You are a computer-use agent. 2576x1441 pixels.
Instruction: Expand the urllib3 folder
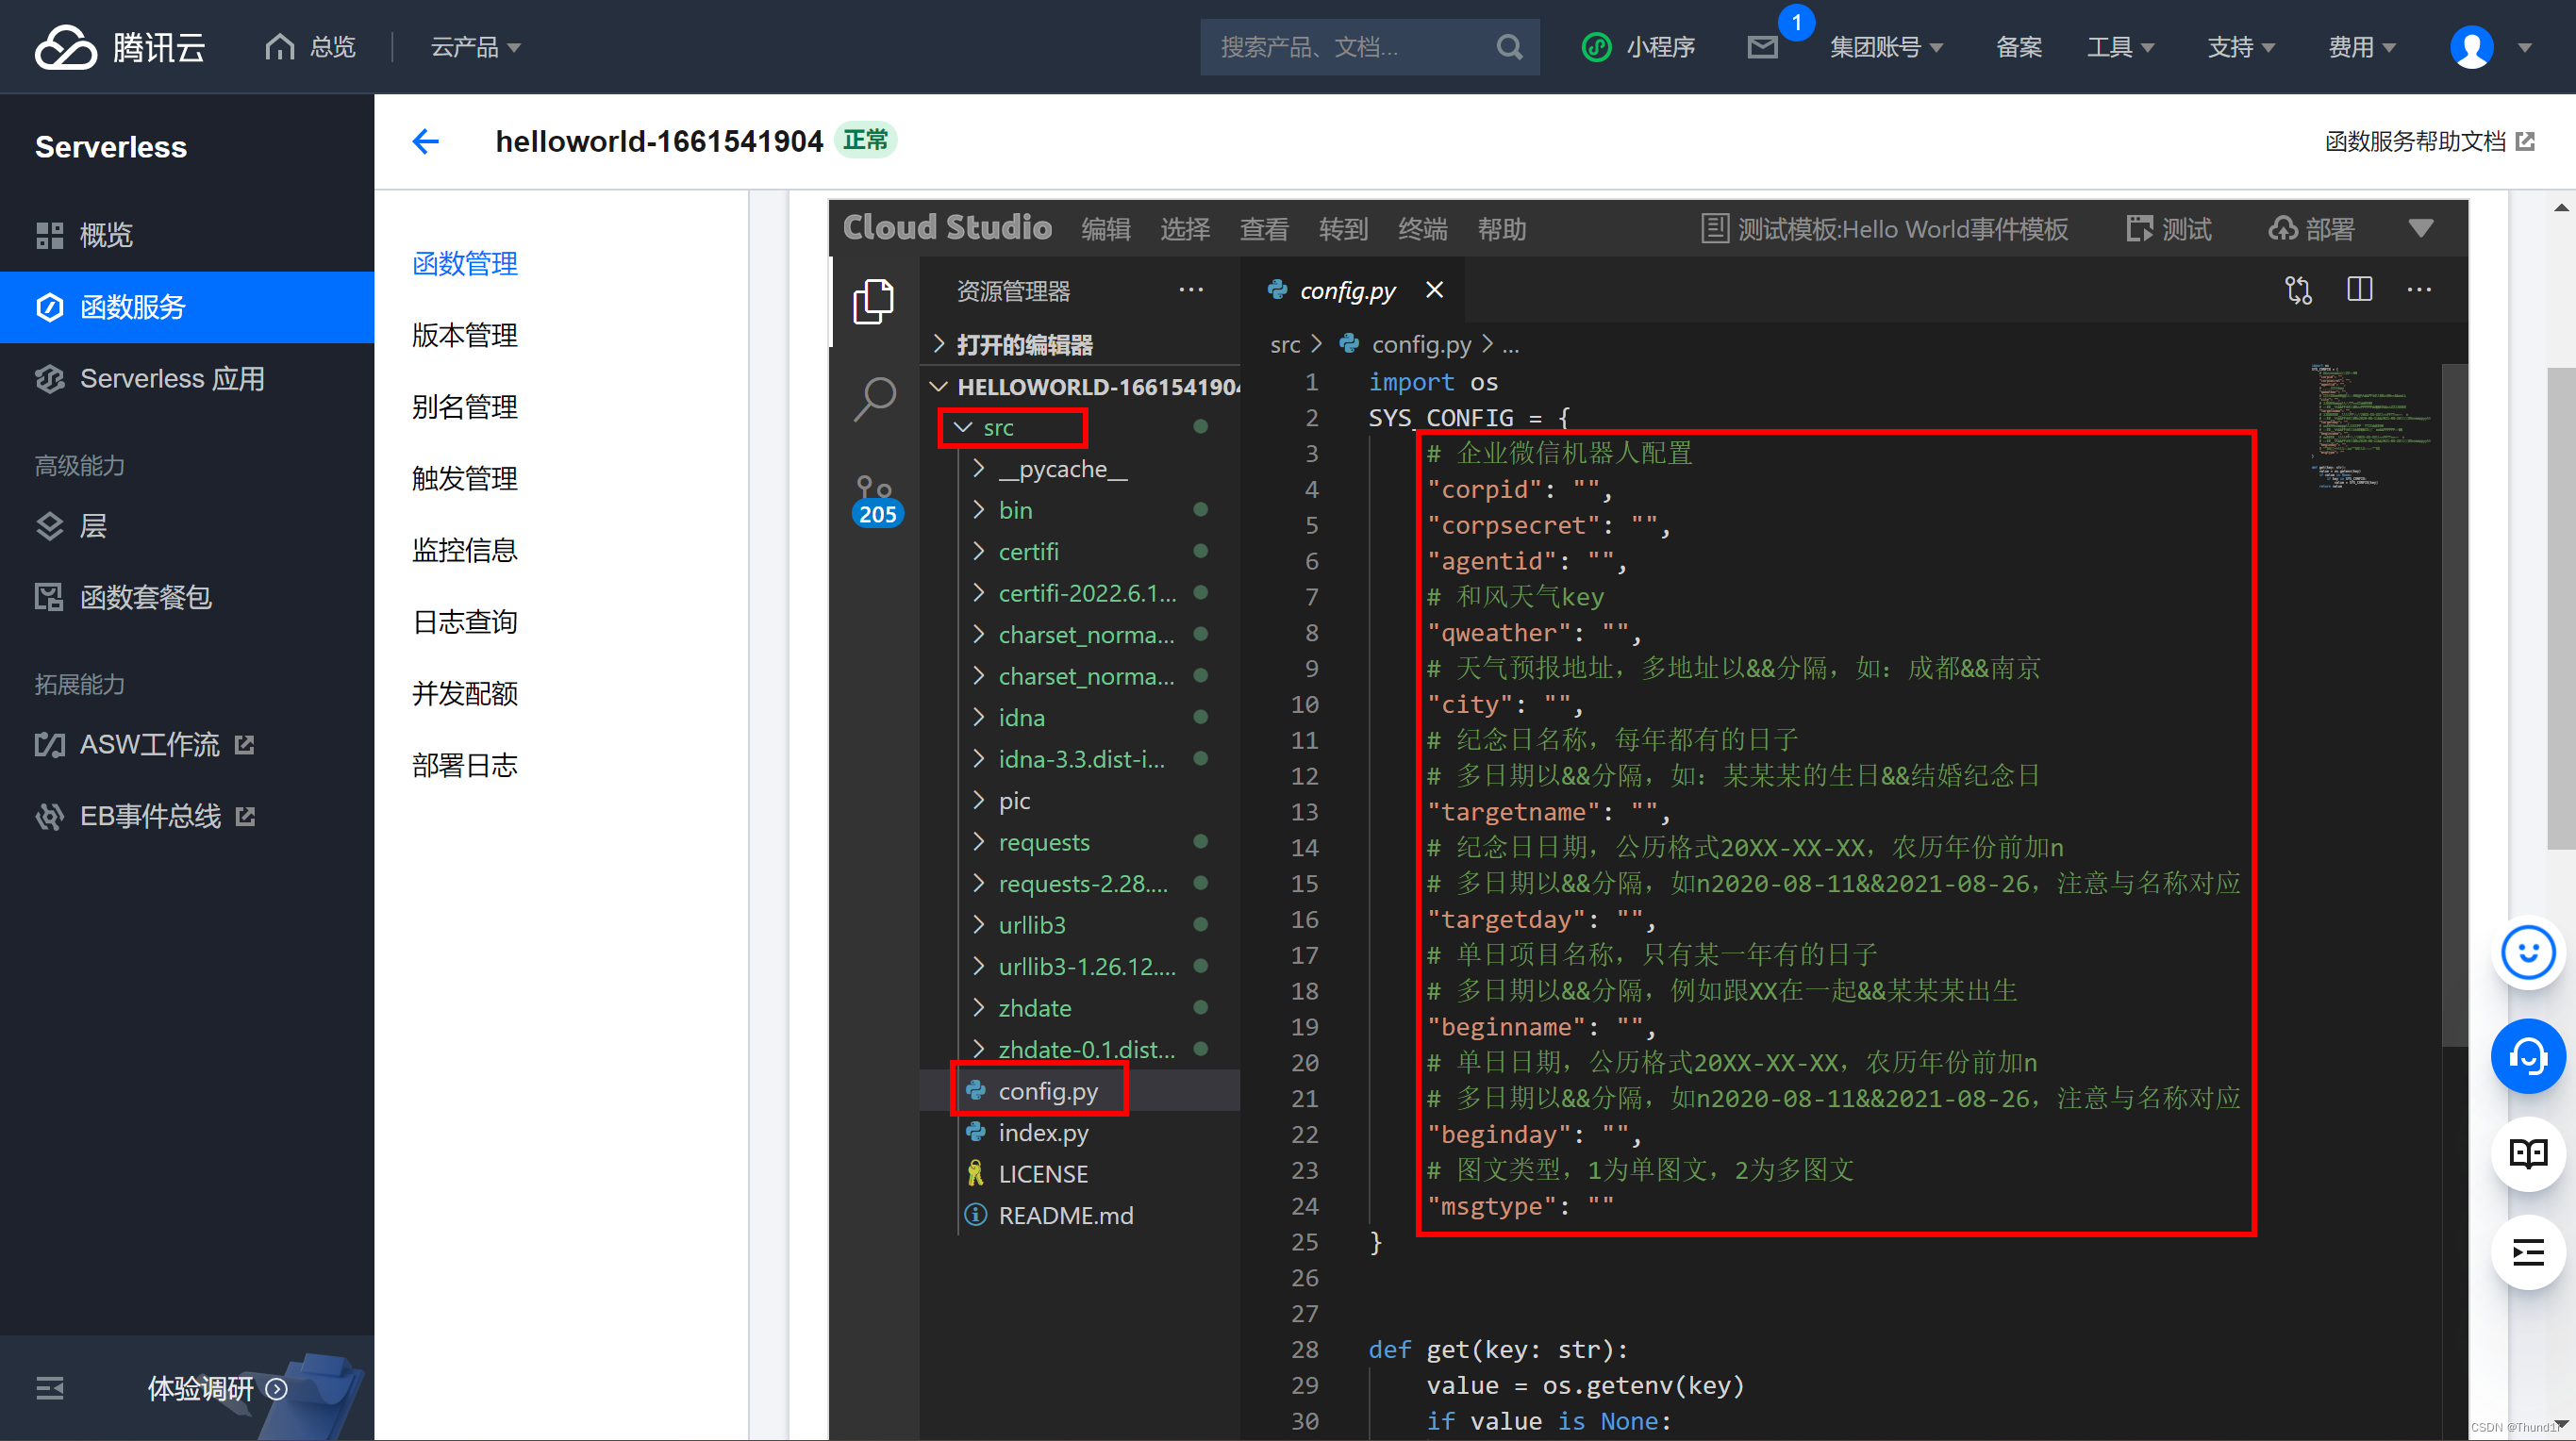click(1080, 925)
